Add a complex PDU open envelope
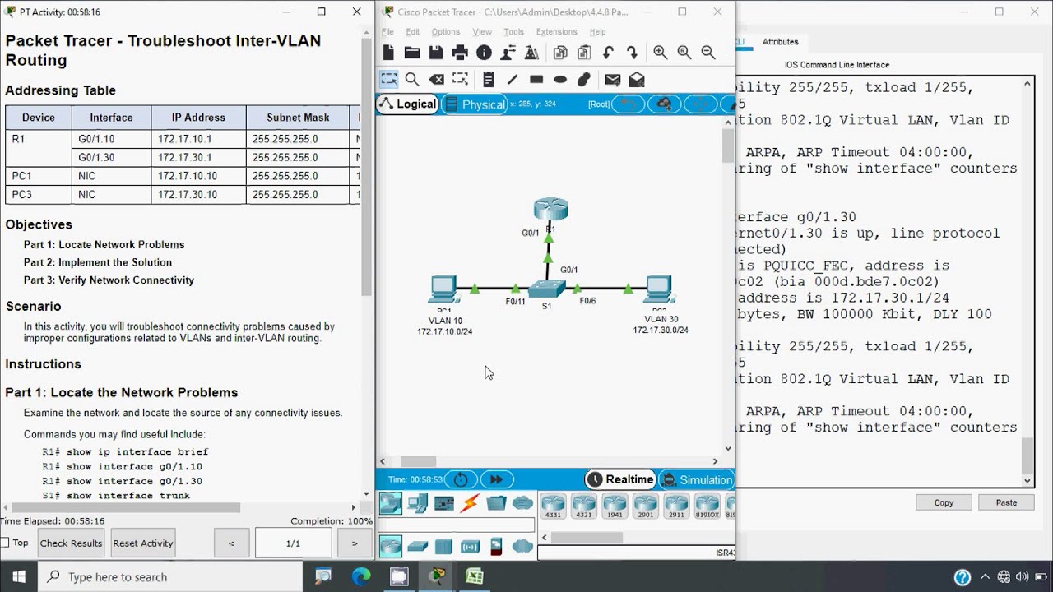The width and height of the screenshot is (1053, 592). tap(636, 79)
